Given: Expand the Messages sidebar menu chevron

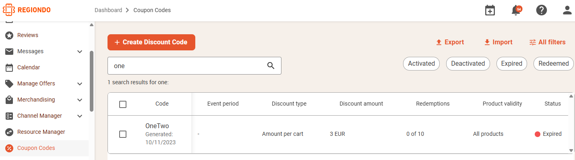Looking at the screenshot, I should [x=80, y=52].
